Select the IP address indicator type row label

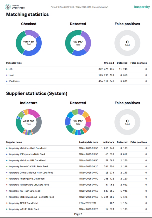point(14,81)
